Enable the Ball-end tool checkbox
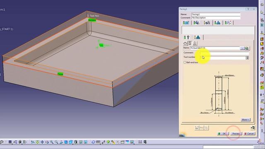 pyautogui.click(x=185, y=62)
